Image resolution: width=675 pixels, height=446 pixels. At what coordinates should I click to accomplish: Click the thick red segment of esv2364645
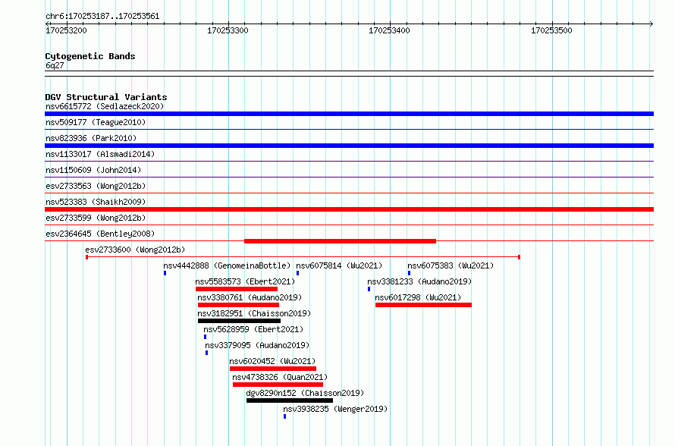point(340,241)
